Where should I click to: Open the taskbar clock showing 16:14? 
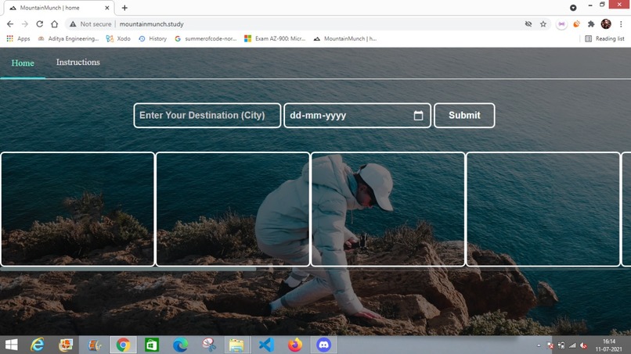click(609, 345)
